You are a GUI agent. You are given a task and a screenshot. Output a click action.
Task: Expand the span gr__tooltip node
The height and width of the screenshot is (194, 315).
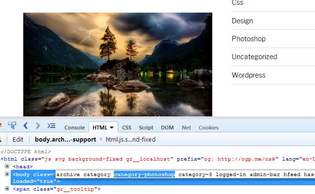click(7, 189)
